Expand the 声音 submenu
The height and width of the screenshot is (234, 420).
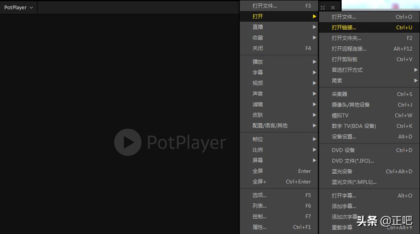coord(279,94)
